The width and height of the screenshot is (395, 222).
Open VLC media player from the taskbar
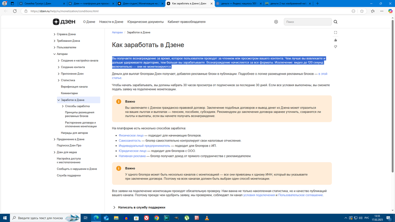(207, 218)
